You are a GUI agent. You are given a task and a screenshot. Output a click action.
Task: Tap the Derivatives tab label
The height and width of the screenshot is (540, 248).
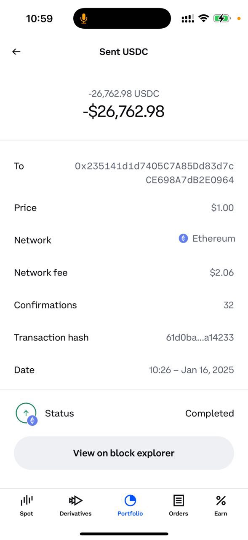click(x=76, y=513)
